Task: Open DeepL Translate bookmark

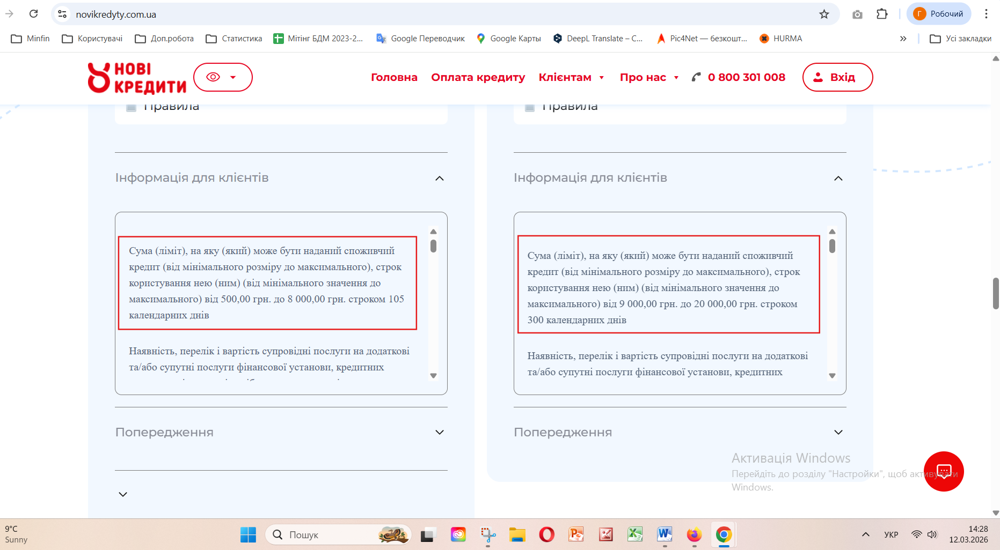Action: pyautogui.click(x=598, y=39)
